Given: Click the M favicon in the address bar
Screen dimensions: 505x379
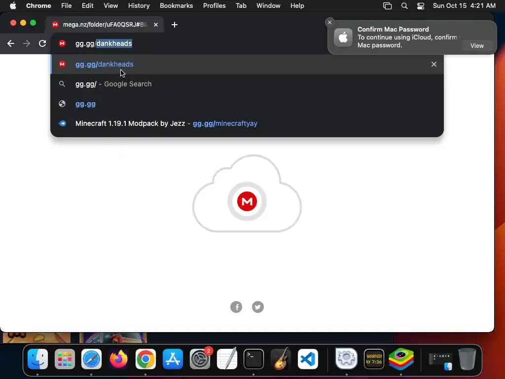Looking at the screenshot, I should click(x=62, y=43).
